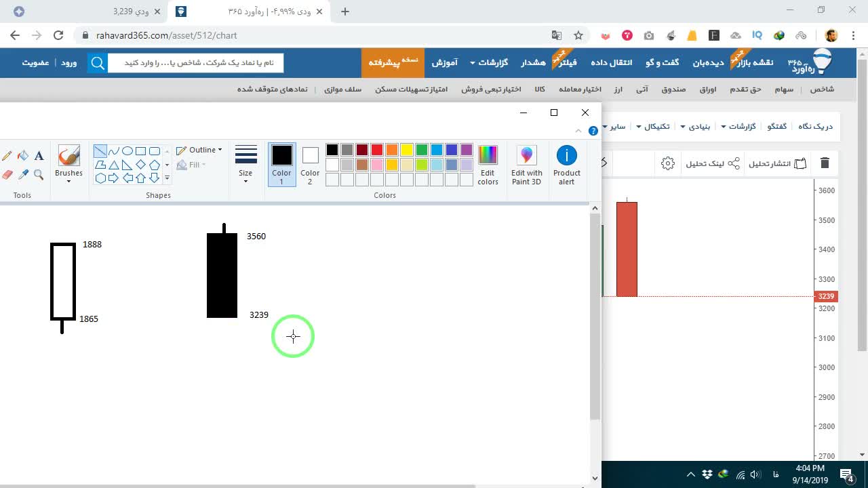Choose the Line shape in Shapes gallery

pyautogui.click(x=100, y=151)
